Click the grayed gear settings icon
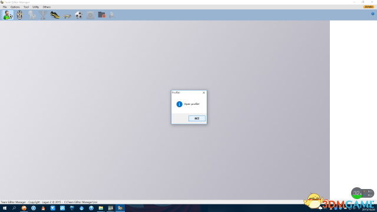The image size is (377, 212). pyautogui.click(x=90, y=15)
